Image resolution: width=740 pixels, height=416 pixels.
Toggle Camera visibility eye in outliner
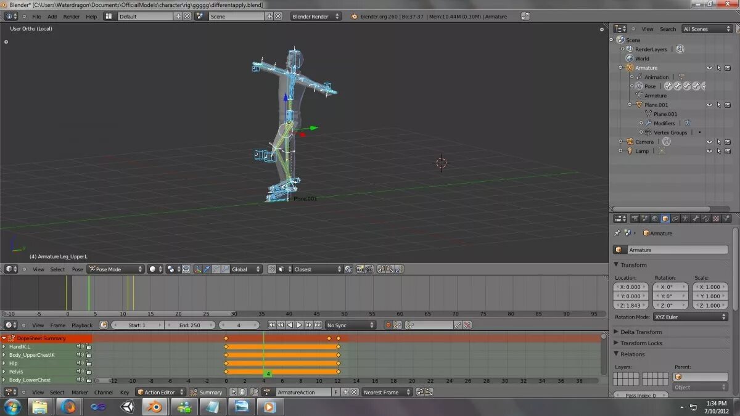point(709,142)
